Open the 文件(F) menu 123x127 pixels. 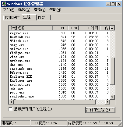(9, 10)
